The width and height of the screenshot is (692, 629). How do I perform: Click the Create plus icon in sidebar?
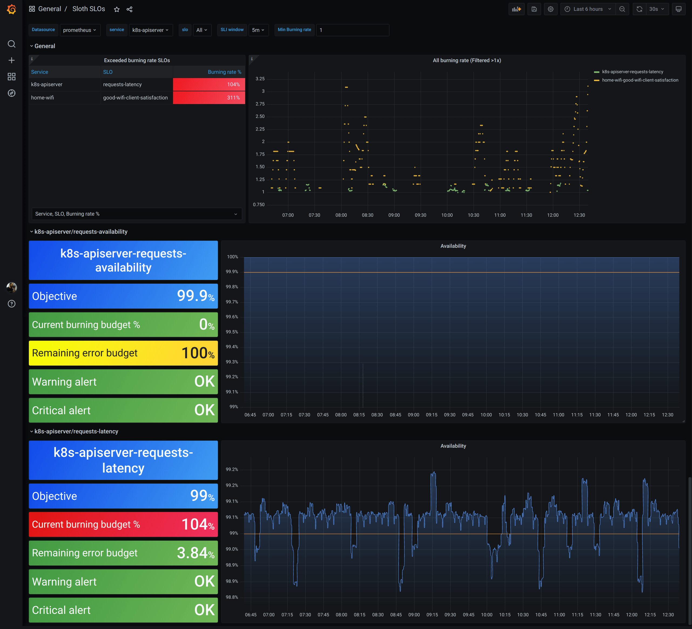(11, 61)
